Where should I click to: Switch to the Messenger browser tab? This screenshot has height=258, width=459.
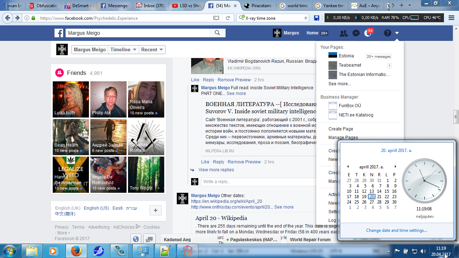click(x=114, y=6)
